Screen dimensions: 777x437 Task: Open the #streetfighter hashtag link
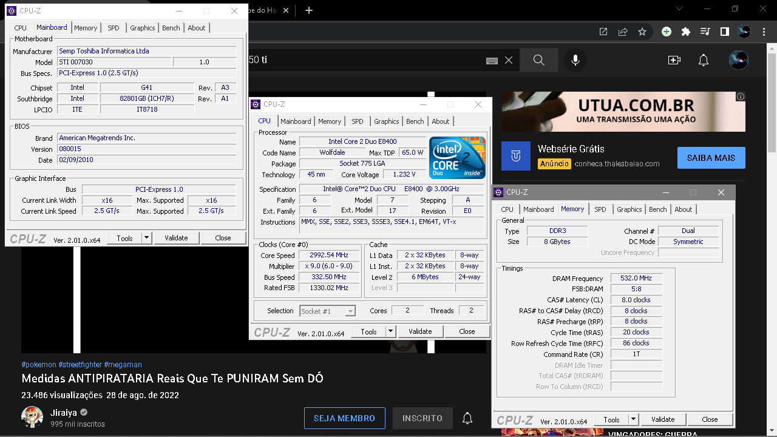click(x=80, y=365)
